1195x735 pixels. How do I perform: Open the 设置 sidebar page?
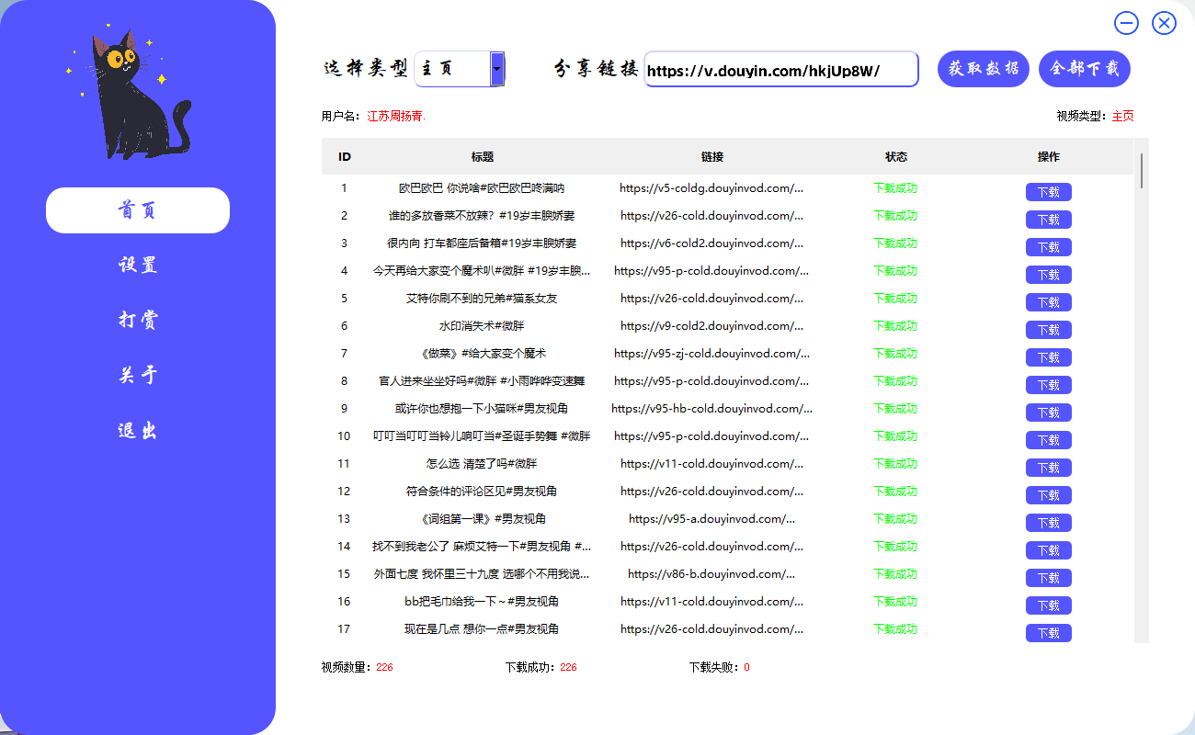[x=137, y=265]
